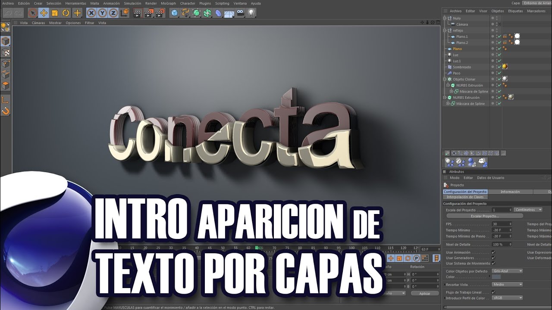Screen dimensions: 552x310
Task: Collapse the reflejo null group
Action: [445, 31]
